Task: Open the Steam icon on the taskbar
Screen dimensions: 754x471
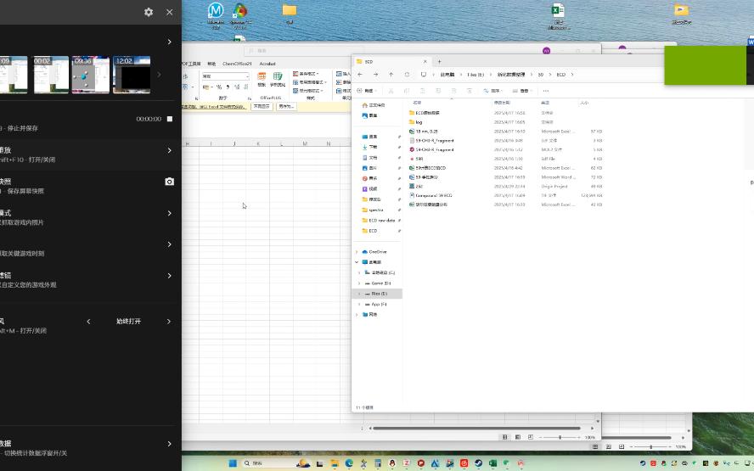Action: click(478, 463)
